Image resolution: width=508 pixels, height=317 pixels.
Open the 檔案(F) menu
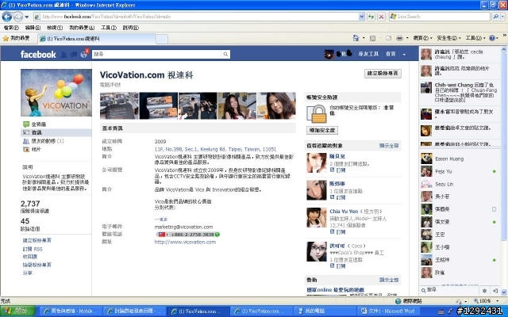coord(11,28)
